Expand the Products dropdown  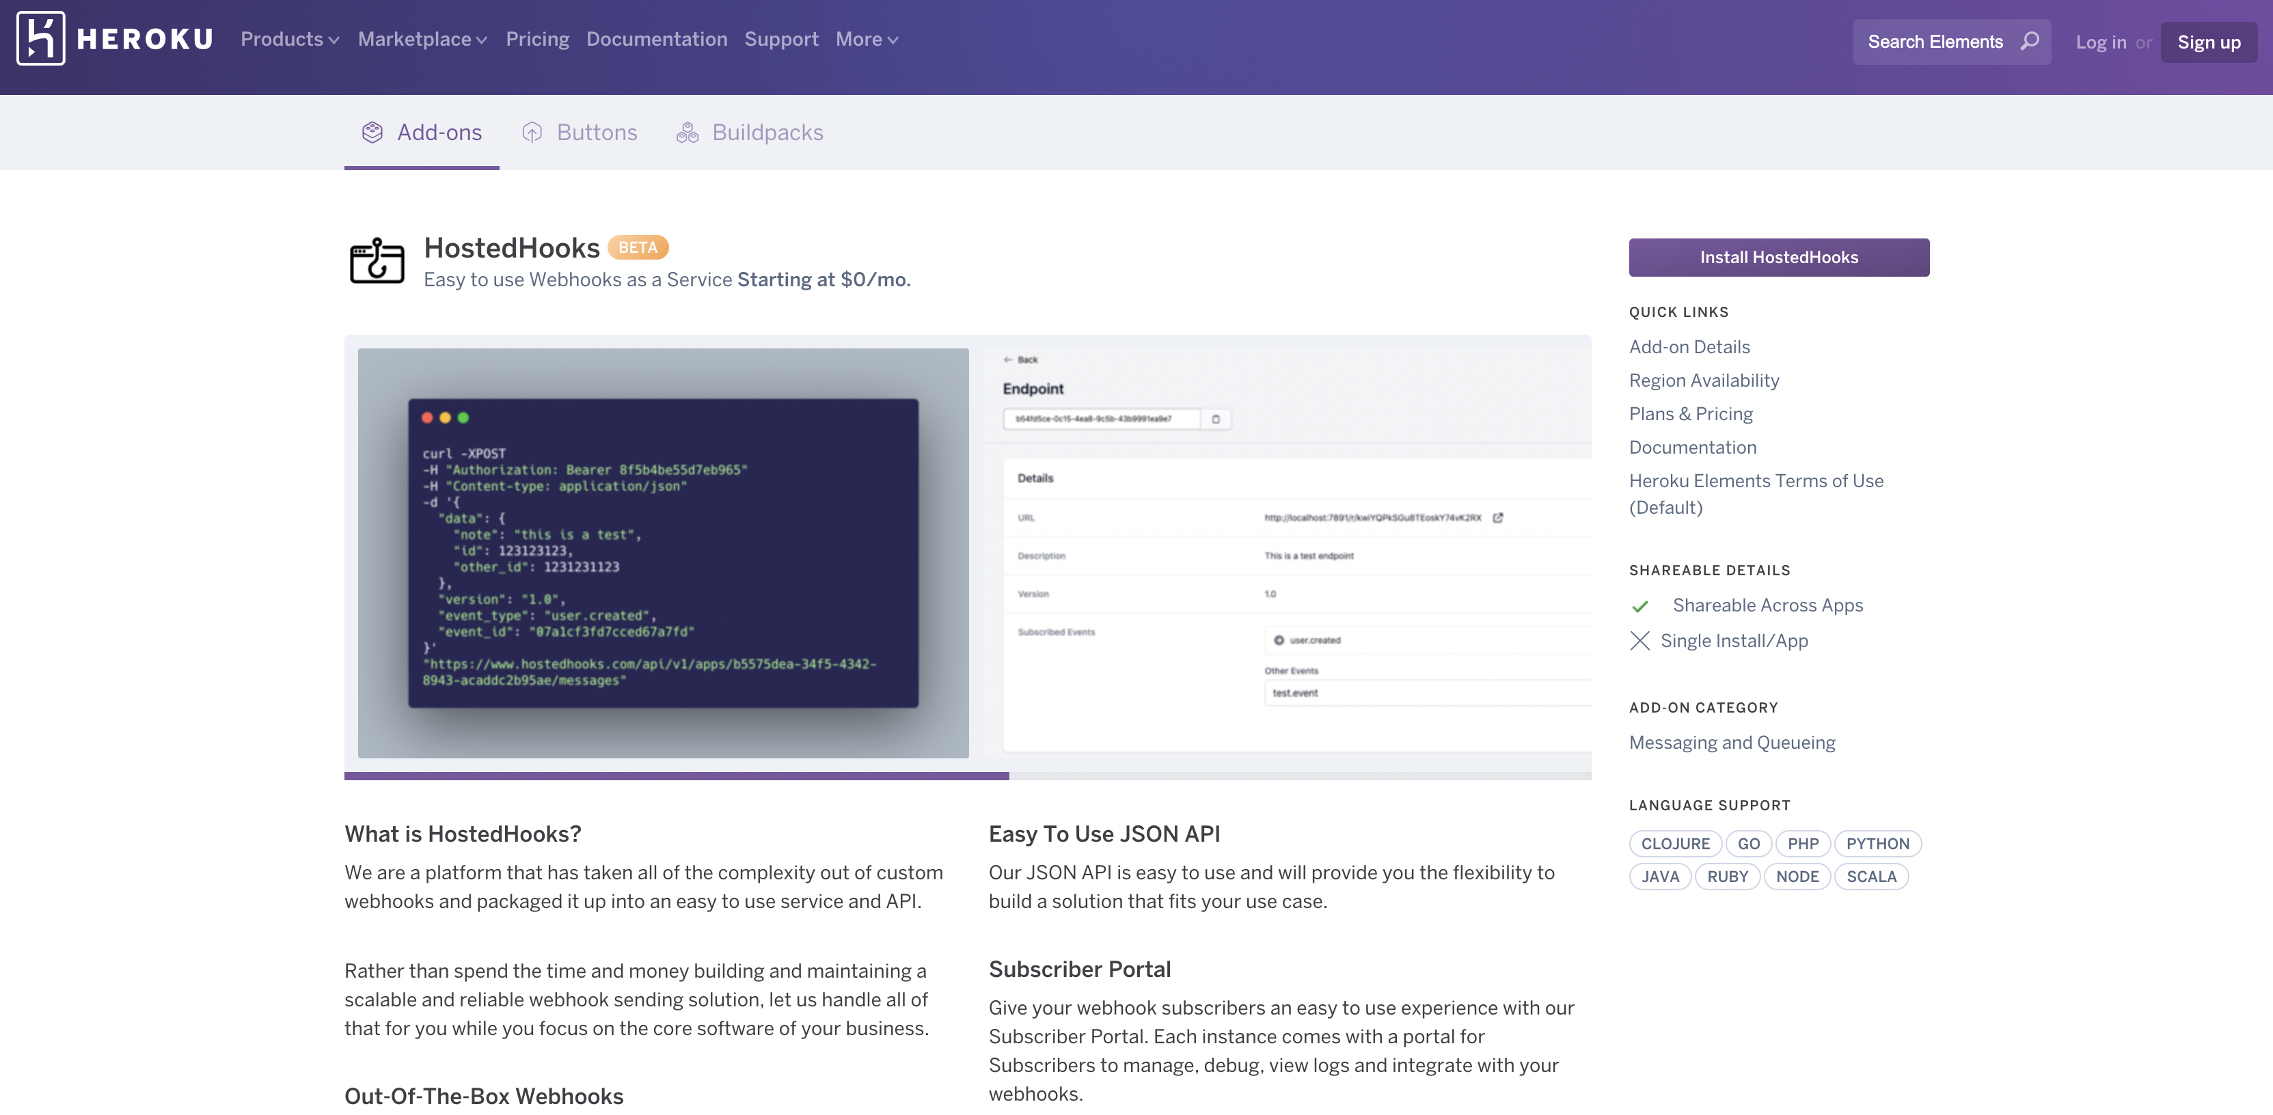[289, 40]
